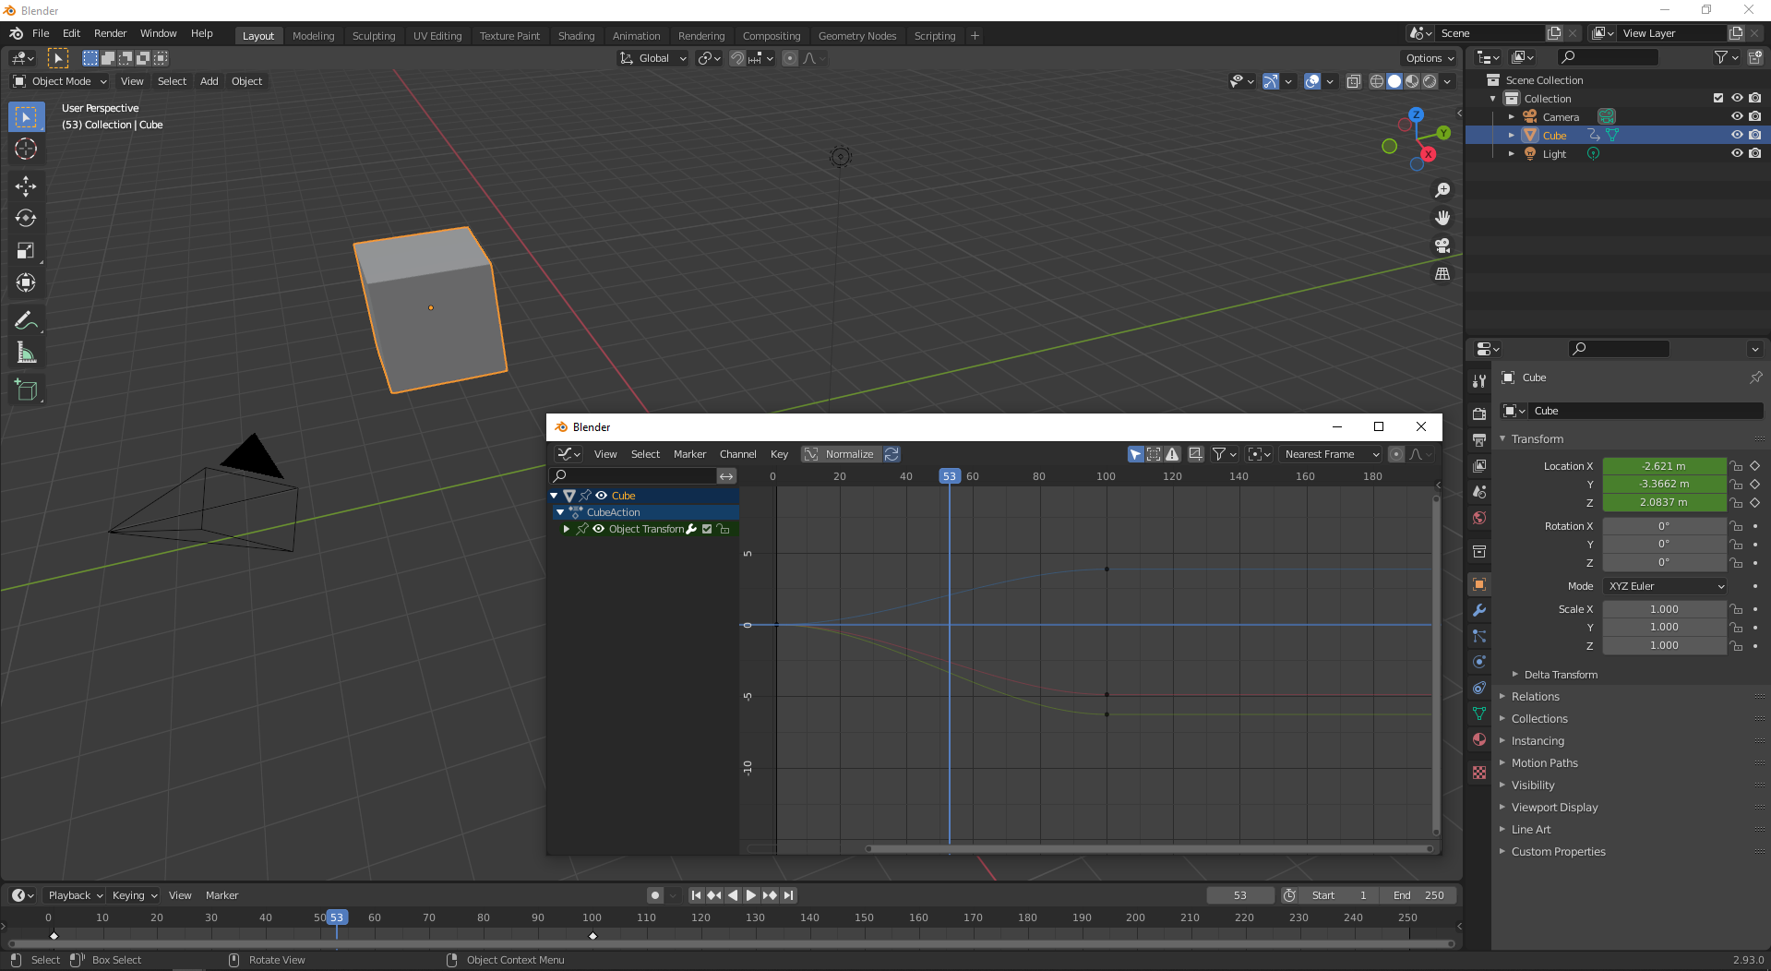Select the Add Cube tool
This screenshot has width=1771, height=971.
(26, 390)
